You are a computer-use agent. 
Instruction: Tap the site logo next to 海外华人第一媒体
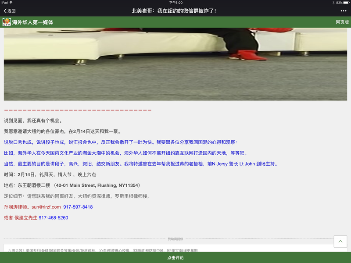(7, 22)
